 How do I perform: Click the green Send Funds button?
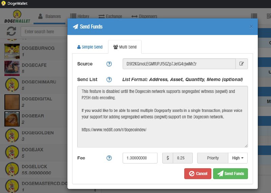tap(230, 174)
